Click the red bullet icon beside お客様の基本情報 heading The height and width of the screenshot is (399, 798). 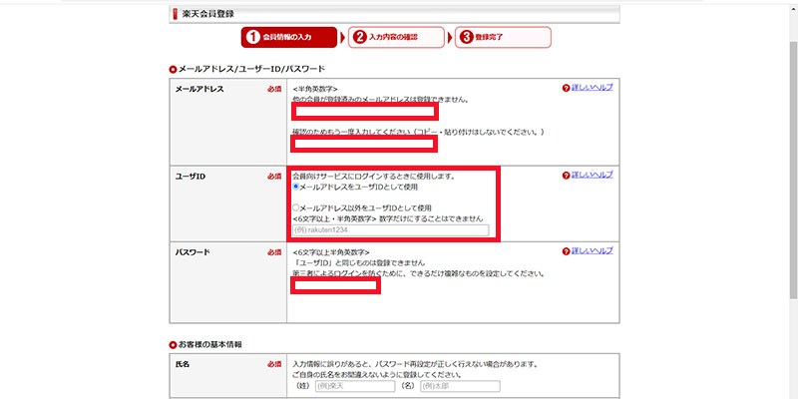point(173,344)
